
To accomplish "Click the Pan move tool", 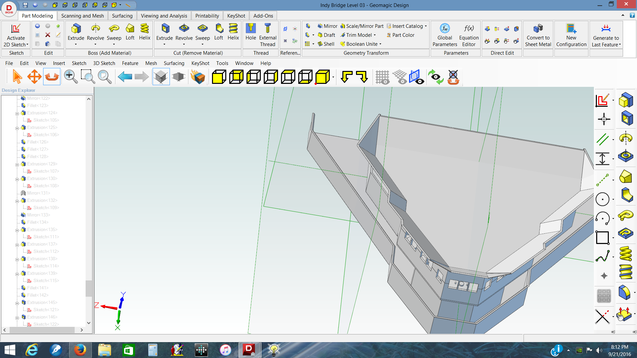I will [x=34, y=77].
